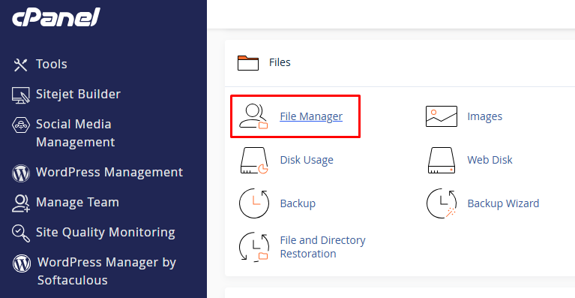Click the File and Directory Restoration icon
Screen dimensions: 575x298
253,247
